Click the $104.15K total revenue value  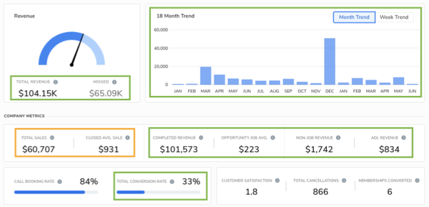(x=38, y=94)
